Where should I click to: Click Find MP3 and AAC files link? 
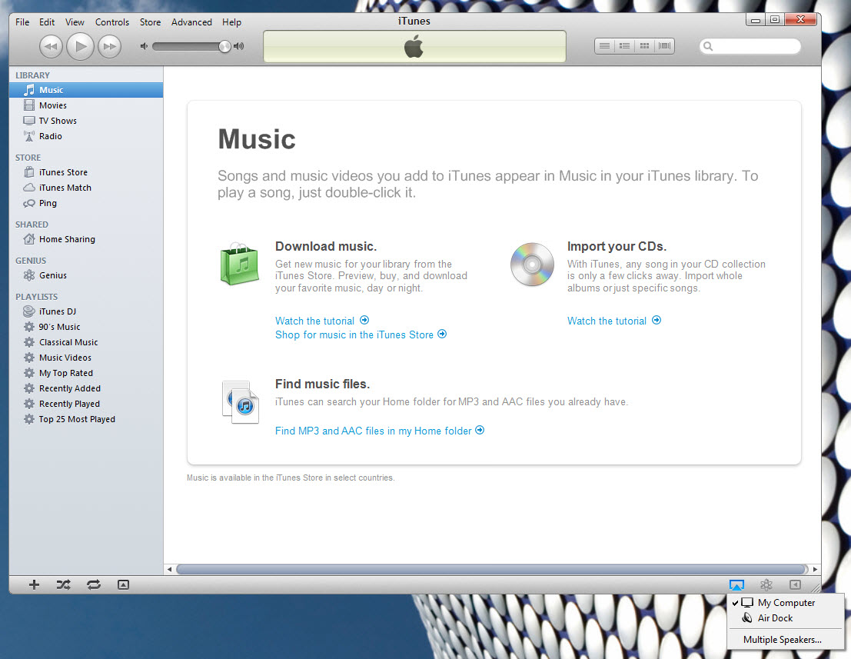point(379,431)
